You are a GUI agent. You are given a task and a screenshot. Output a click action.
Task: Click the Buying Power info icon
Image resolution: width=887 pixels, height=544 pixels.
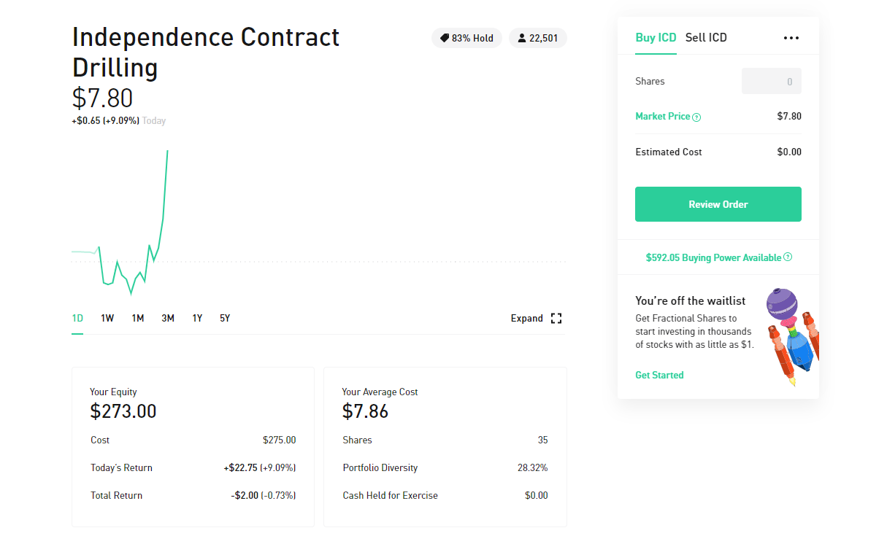coord(788,257)
